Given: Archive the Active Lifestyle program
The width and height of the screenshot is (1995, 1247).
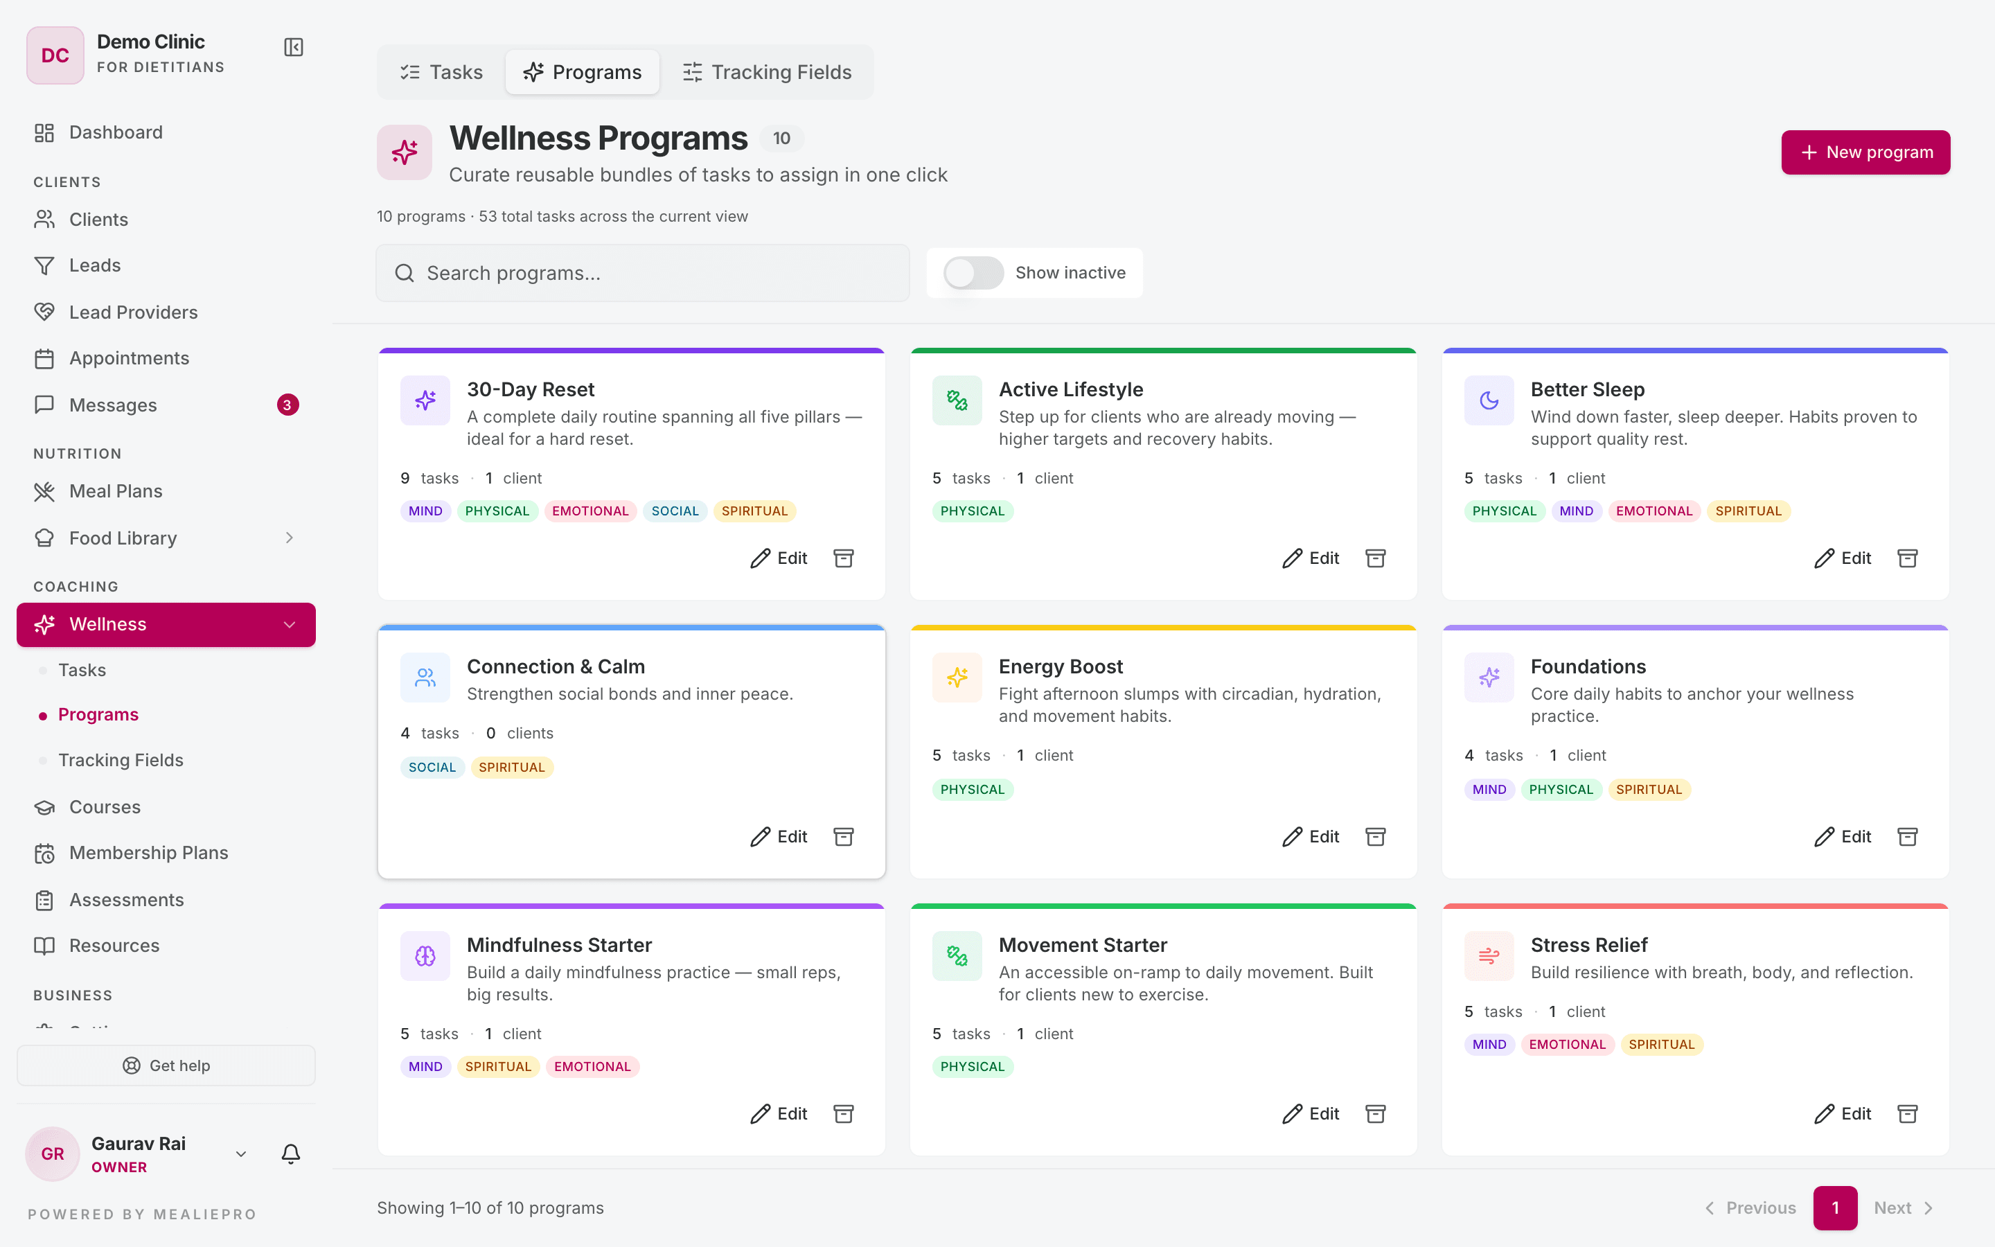Looking at the screenshot, I should click(1375, 558).
